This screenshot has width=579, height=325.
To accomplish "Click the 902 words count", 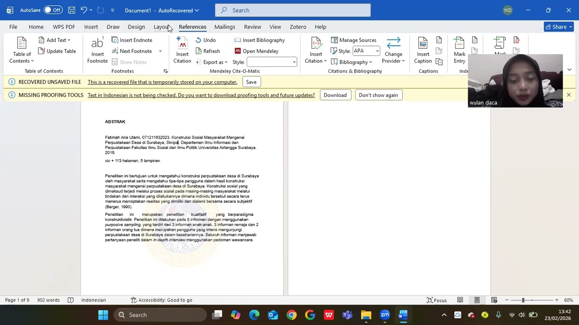I will [x=48, y=300].
